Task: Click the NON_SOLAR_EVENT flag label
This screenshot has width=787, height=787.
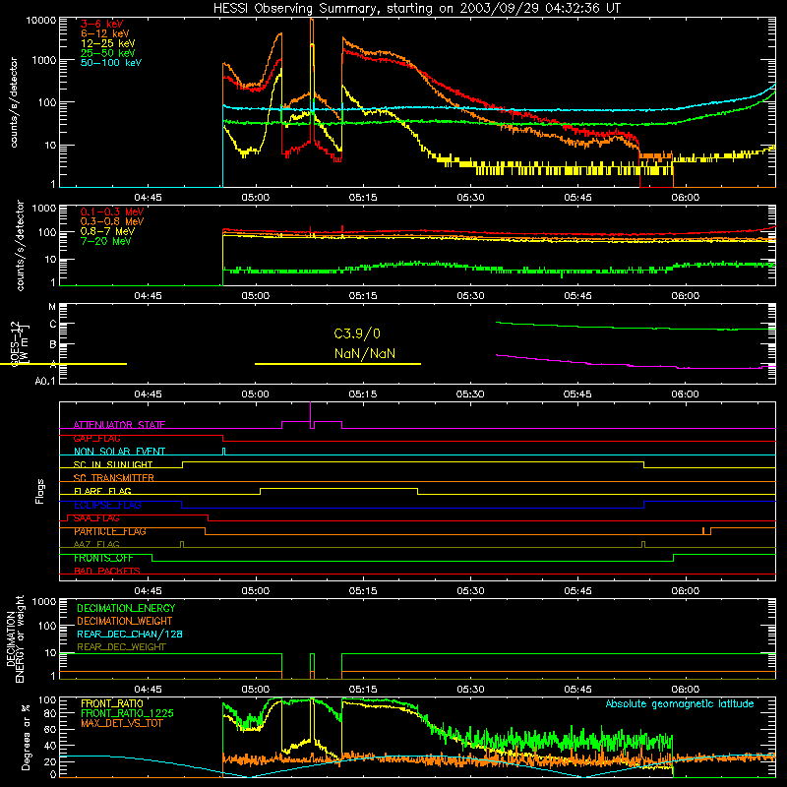Action: click(x=119, y=452)
